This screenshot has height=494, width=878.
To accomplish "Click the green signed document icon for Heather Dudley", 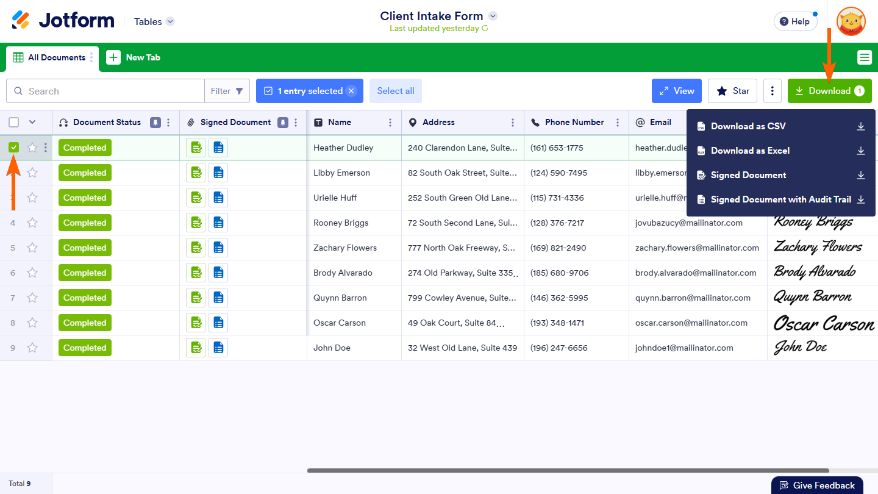I will [196, 148].
